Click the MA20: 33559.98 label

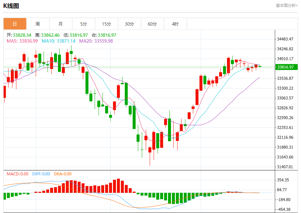pyautogui.click(x=96, y=41)
